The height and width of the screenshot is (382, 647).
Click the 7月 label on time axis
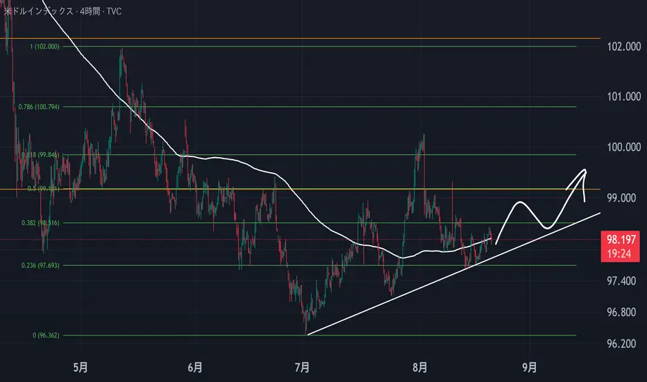(303, 367)
